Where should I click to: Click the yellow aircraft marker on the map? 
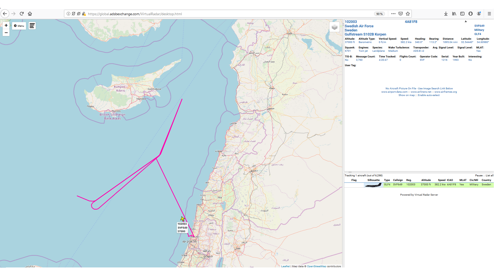[x=182, y=219]
